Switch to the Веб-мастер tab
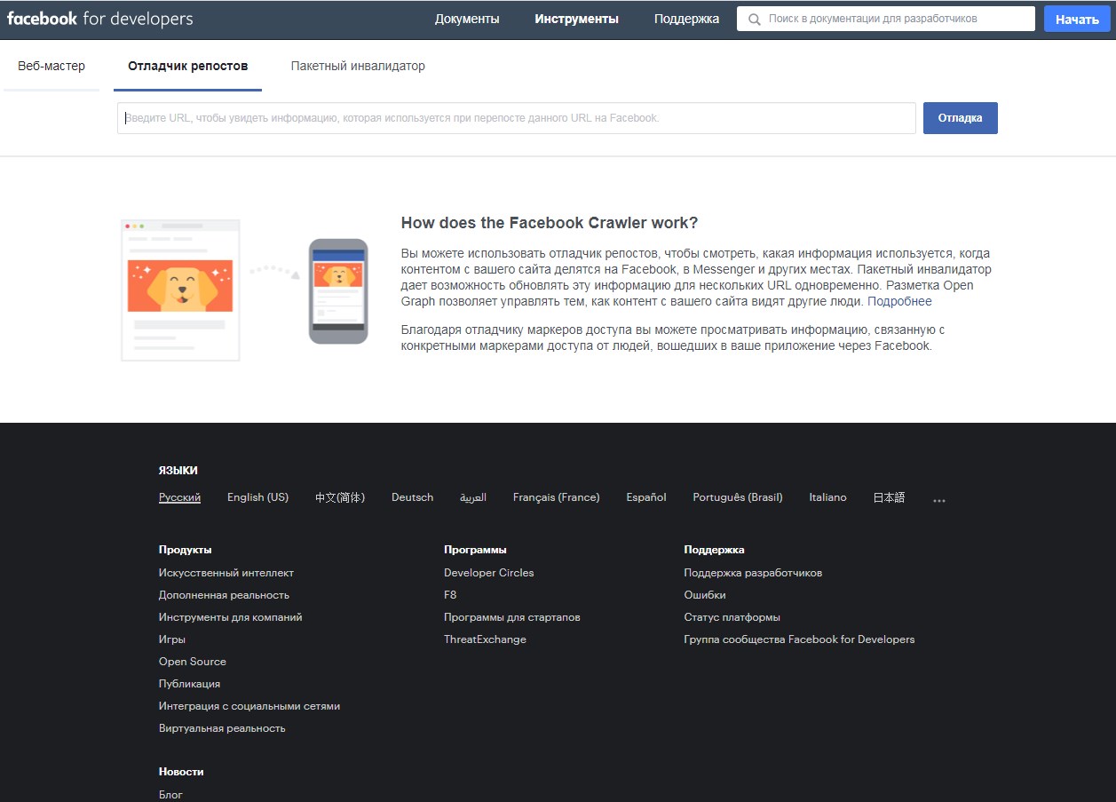Viewport: 1116px width, 802px height. 51,66
